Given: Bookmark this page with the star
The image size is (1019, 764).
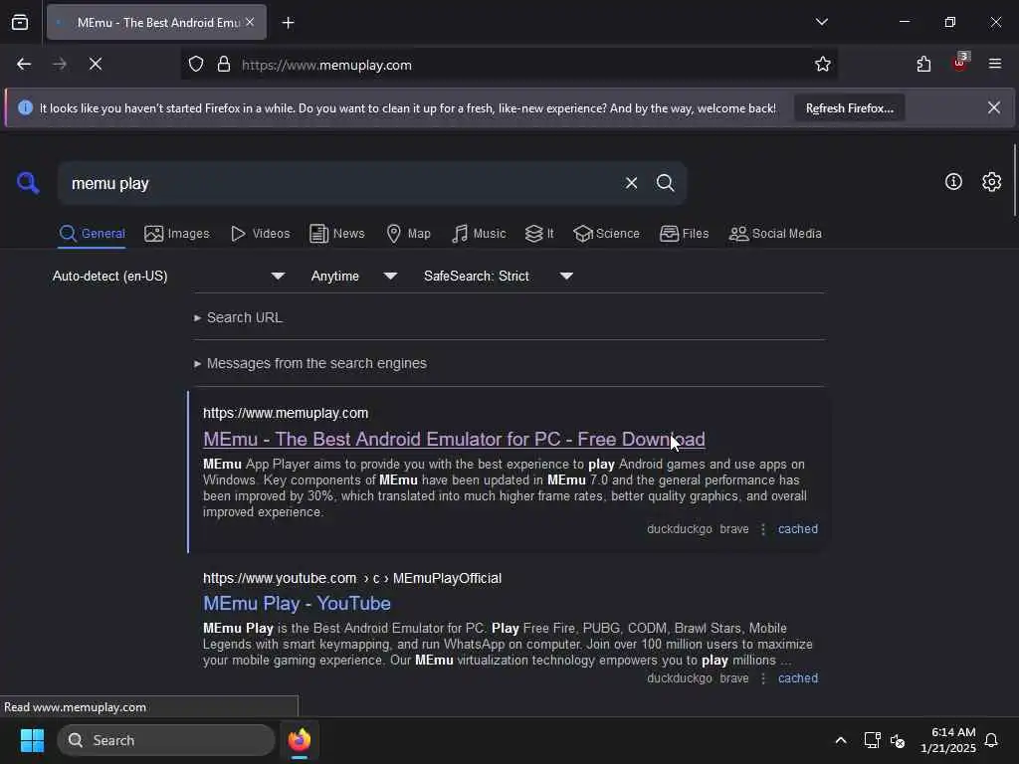Looking at the screenshot, I should [823, 65].
